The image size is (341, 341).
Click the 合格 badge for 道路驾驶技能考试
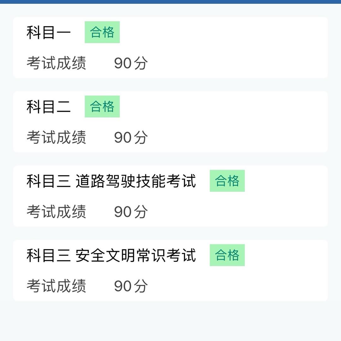point(227,181)
